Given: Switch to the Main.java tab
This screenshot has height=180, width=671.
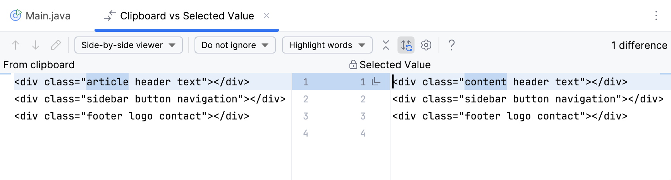Looking at the screenshot, I should coord(48,16).
